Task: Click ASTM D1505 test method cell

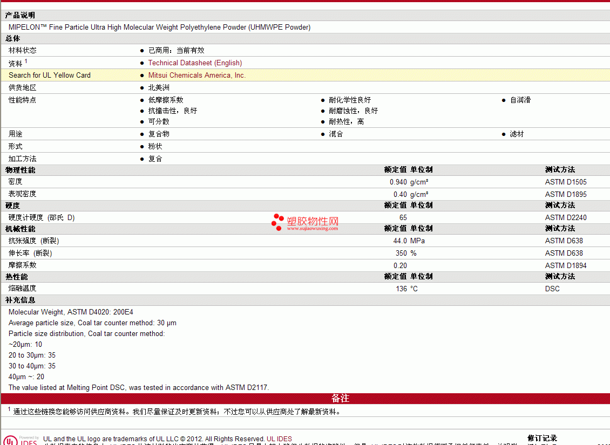Action: 566,182
